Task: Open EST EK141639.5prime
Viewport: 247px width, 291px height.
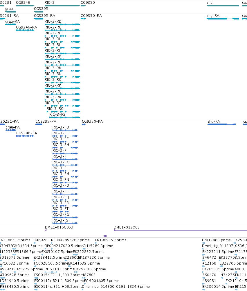Action: [84, 263]
